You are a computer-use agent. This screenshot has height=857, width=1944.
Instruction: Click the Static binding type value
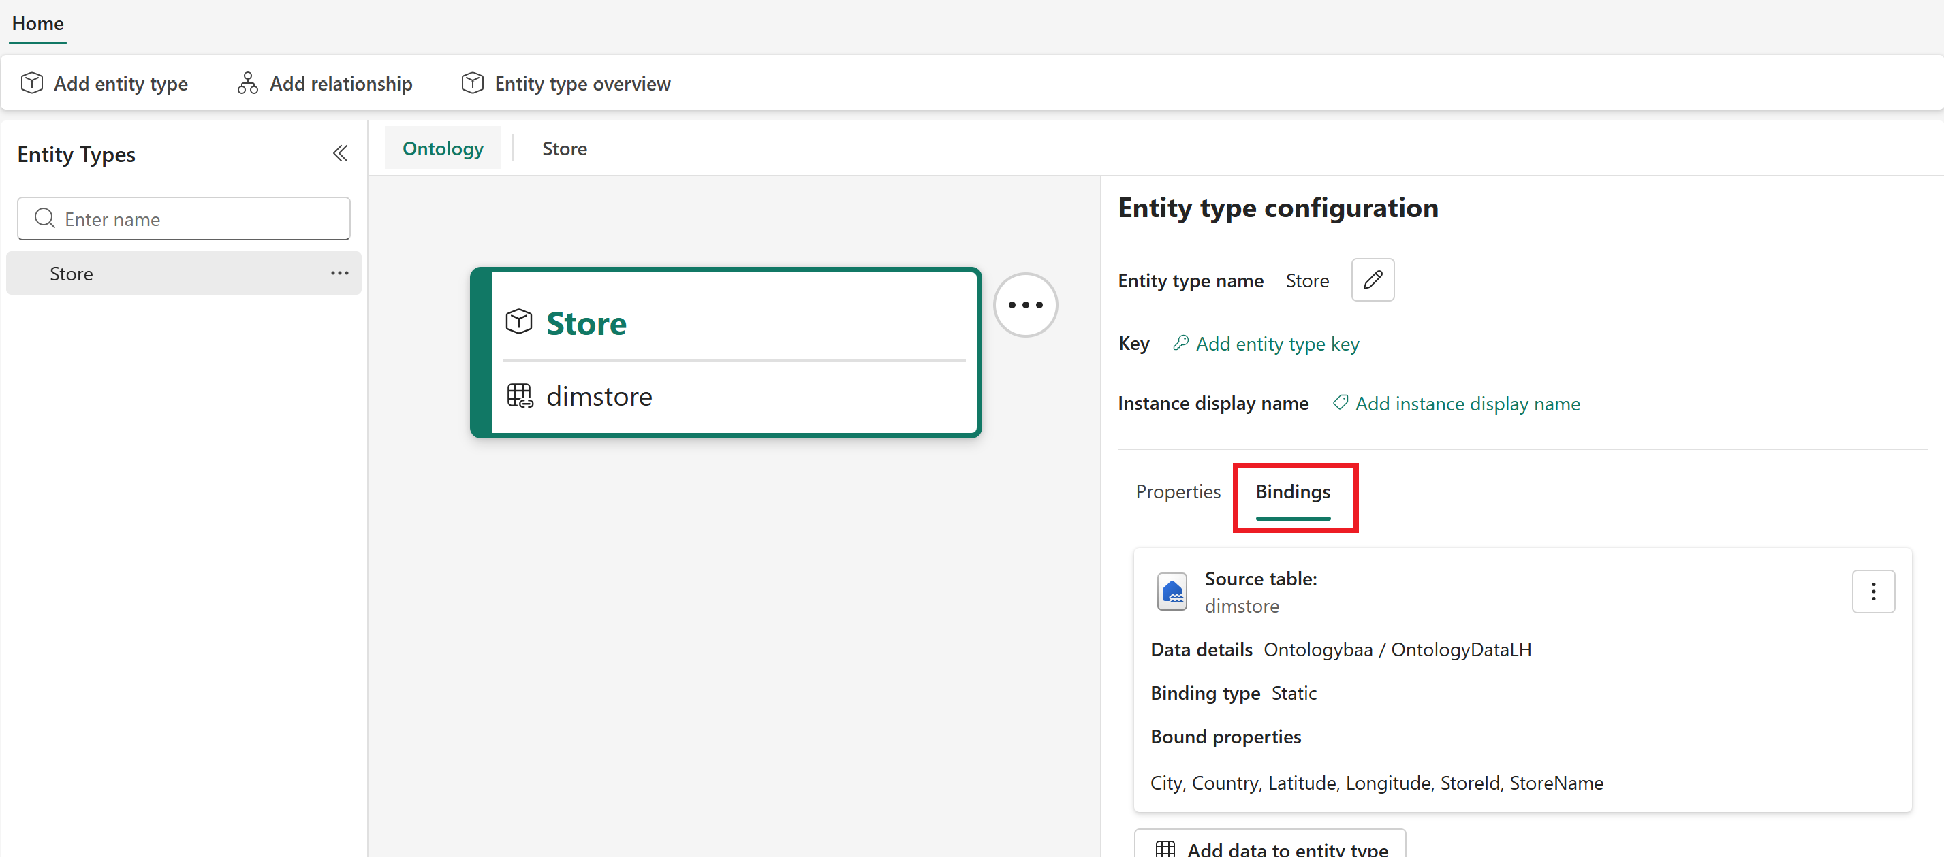1294,692
